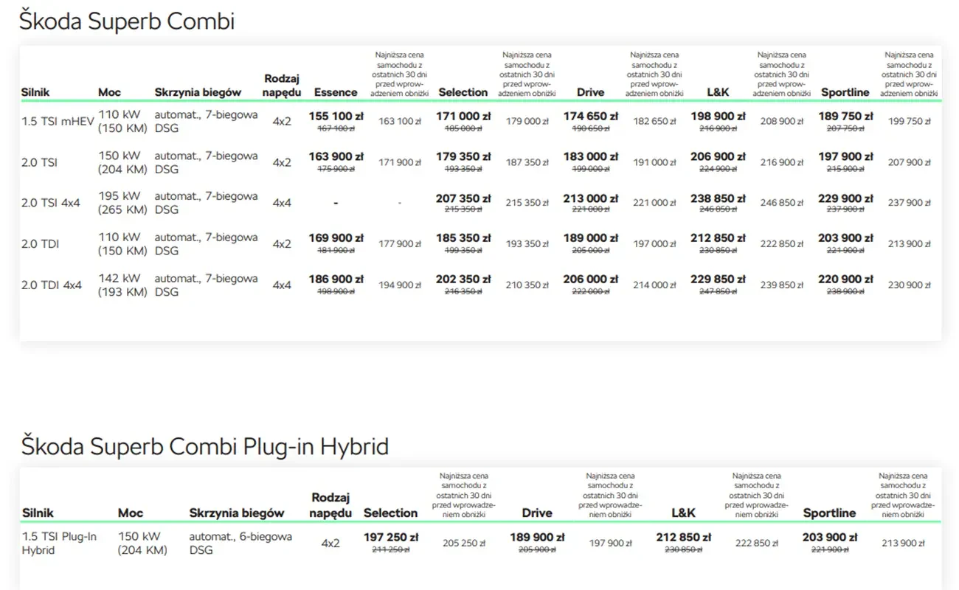Click the lowest-price value '163 100 zł'
Screen dimensions: 959x590
click(400, 122)
